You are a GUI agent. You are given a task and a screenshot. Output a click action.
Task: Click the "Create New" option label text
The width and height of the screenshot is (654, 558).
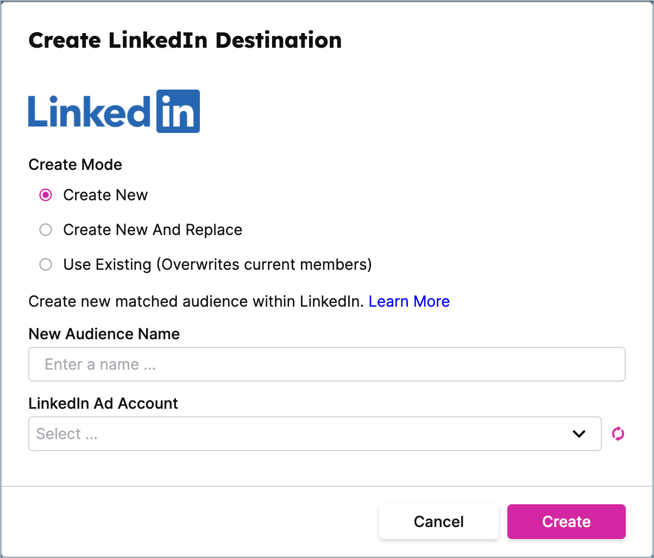tap(105, 195)
